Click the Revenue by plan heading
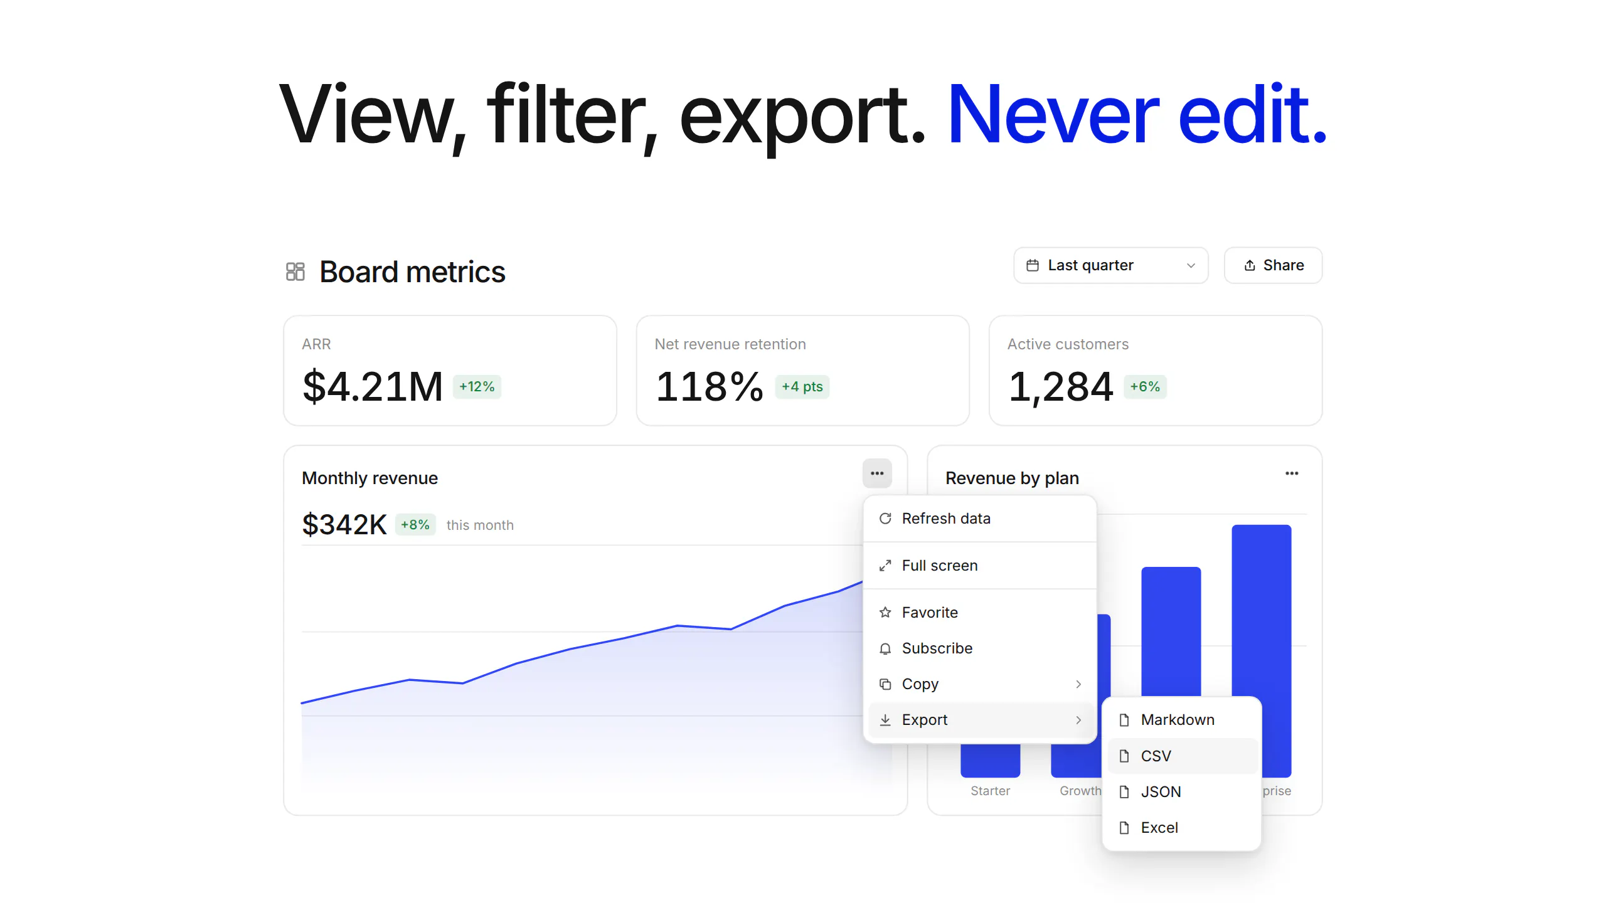The width and height of the screenshot is (1606, 903). tap(1012, 478)
